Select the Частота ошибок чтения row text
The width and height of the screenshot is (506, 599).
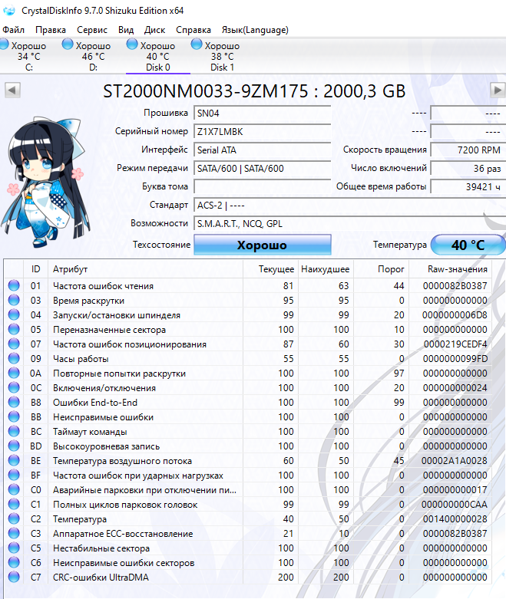pos(103,286)
